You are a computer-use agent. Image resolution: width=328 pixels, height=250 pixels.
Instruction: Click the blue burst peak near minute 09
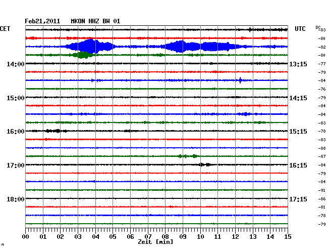tap(182, 47)
